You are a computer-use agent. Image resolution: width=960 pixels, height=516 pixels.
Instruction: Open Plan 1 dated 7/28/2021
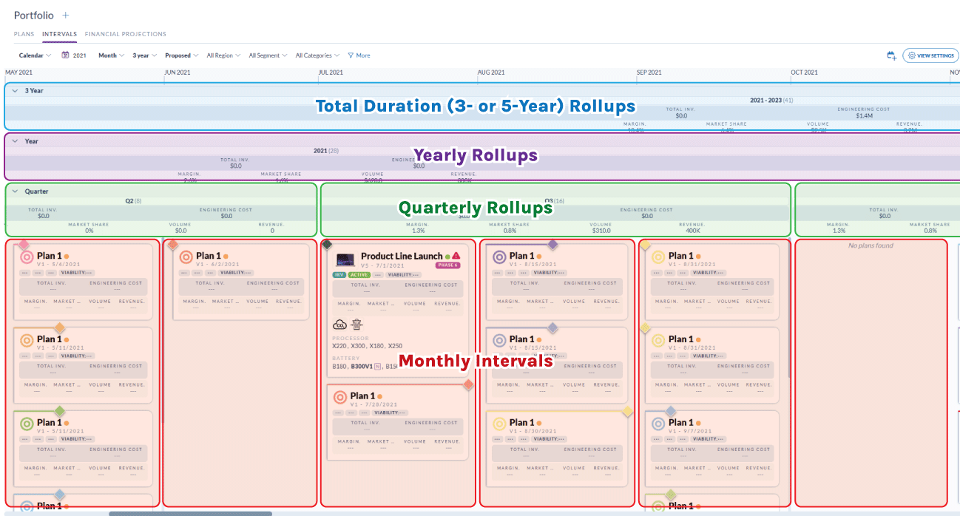point(362,396)
